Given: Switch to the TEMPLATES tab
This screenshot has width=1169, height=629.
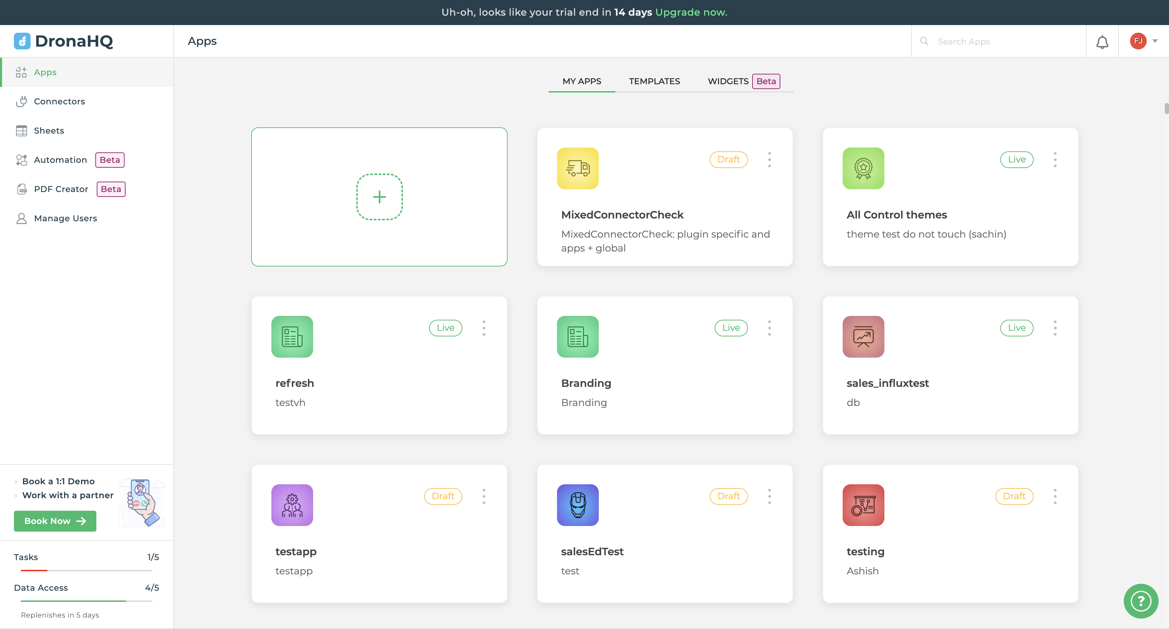Looking at the screenshot, I should [654, 81].
